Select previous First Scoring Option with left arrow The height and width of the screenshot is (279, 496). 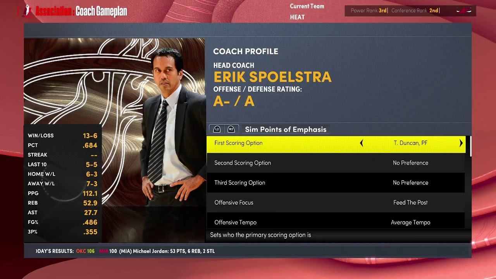click(x=362, y=143)
